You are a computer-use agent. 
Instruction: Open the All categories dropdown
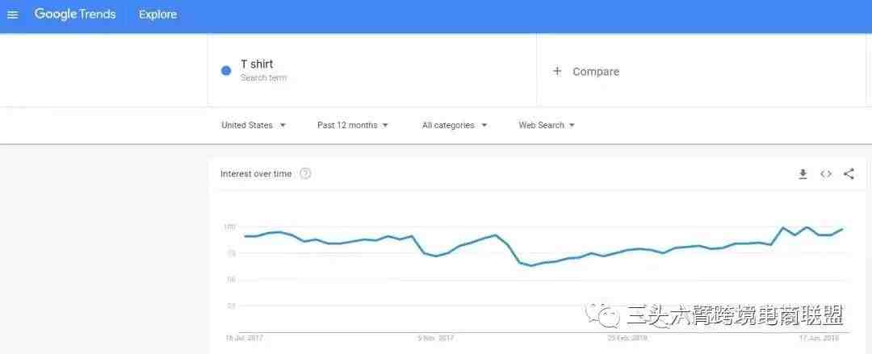455,125
